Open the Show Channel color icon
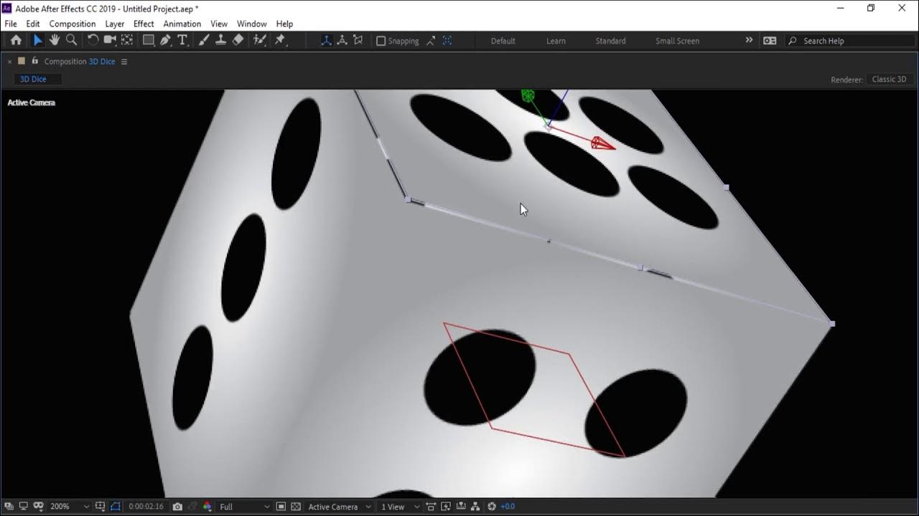The width and height of the screenshot is (919, 516). point(207,507)
